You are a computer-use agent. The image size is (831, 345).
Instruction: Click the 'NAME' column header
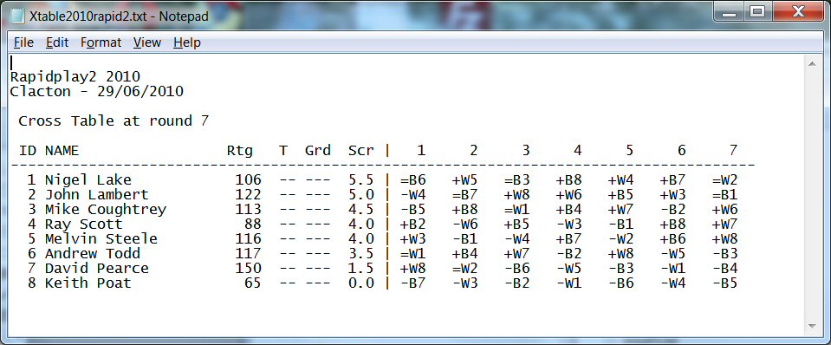62,151
